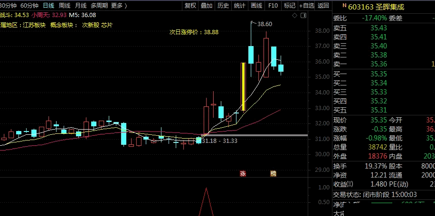
Task: Open F10 company information
Action: [273, 6]
